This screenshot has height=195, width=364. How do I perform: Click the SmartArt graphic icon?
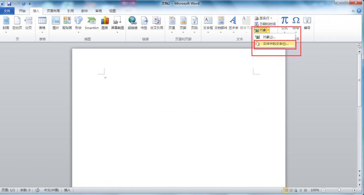[x=91, y=23]
